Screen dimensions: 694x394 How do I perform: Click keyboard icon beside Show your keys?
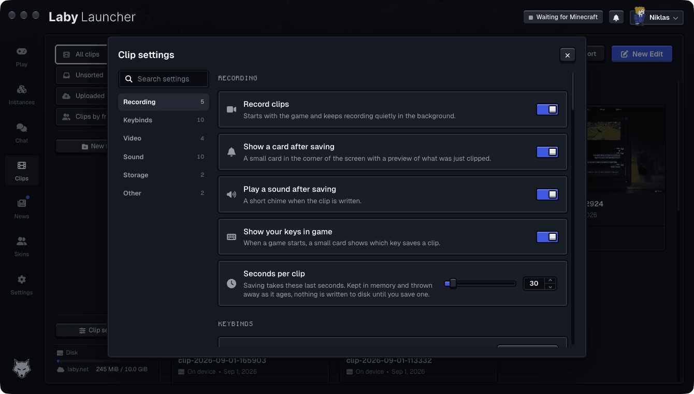tap(232, 237)
